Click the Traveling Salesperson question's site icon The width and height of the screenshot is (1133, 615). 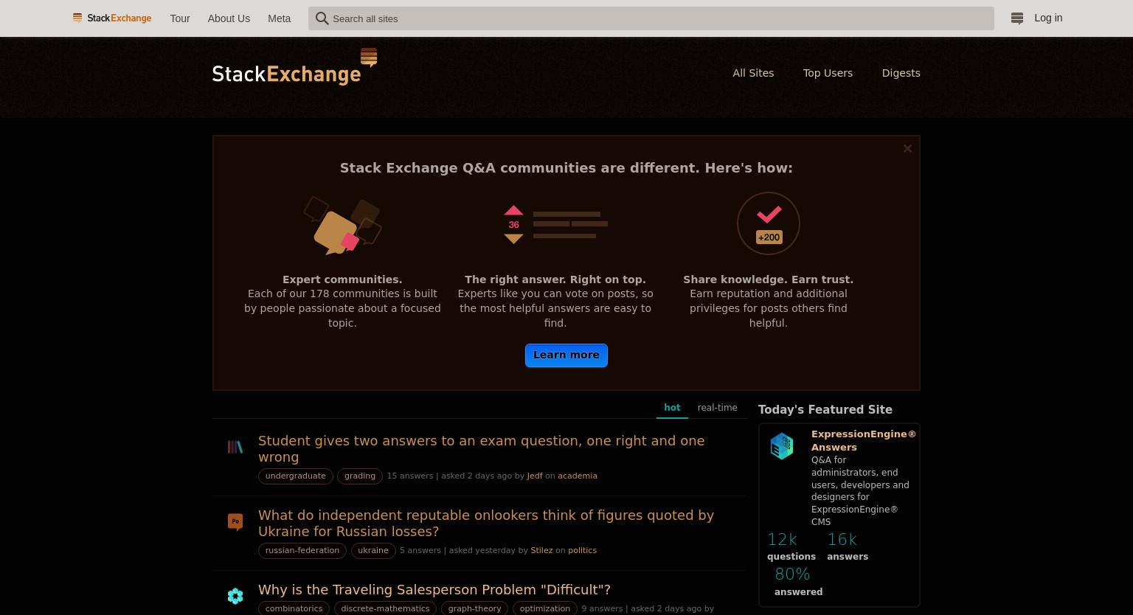click(235, 596)
